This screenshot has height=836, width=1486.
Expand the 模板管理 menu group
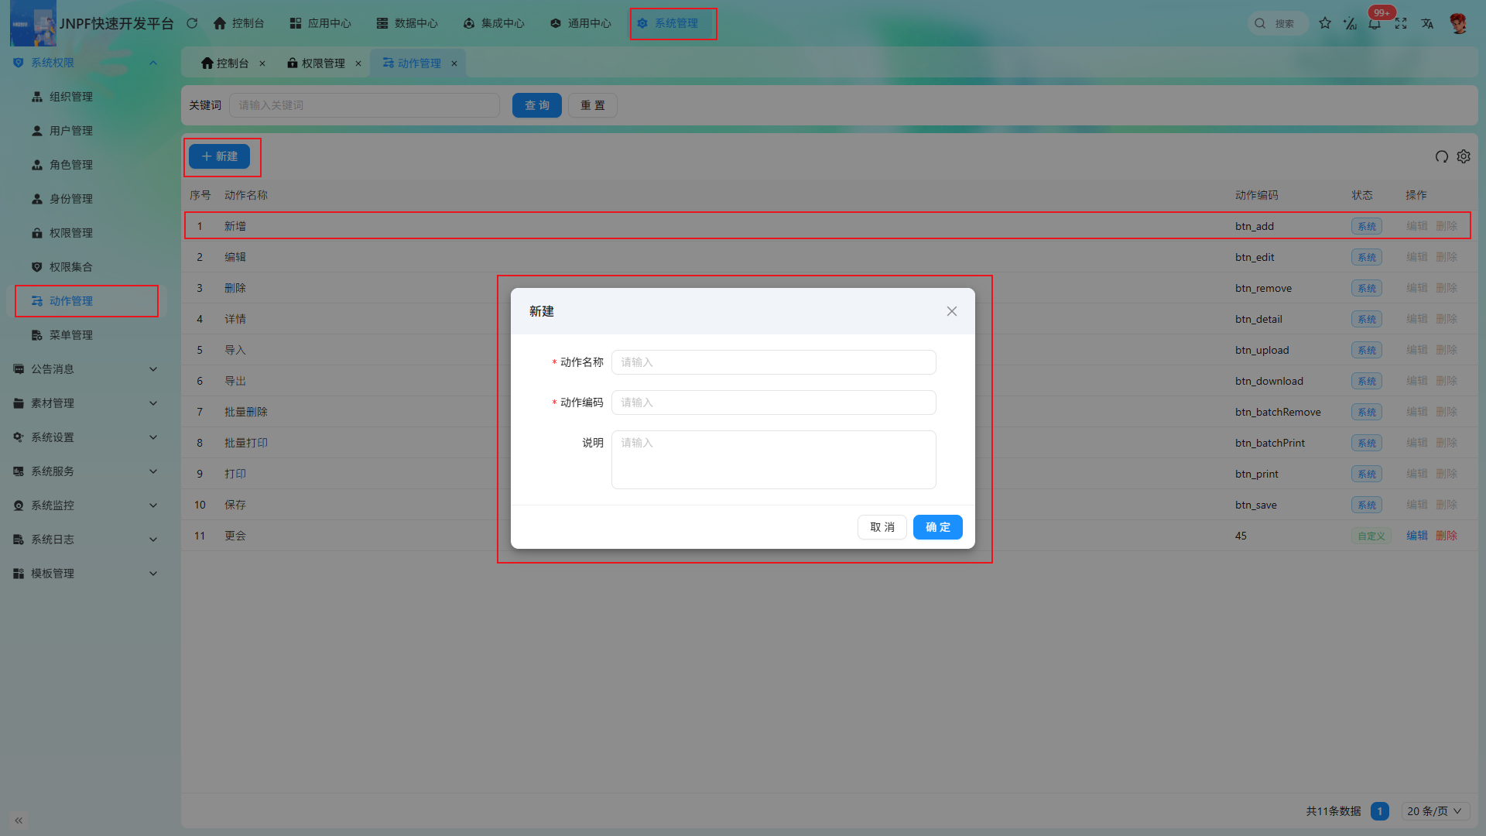pyautogui.click(x=87, y=574)
